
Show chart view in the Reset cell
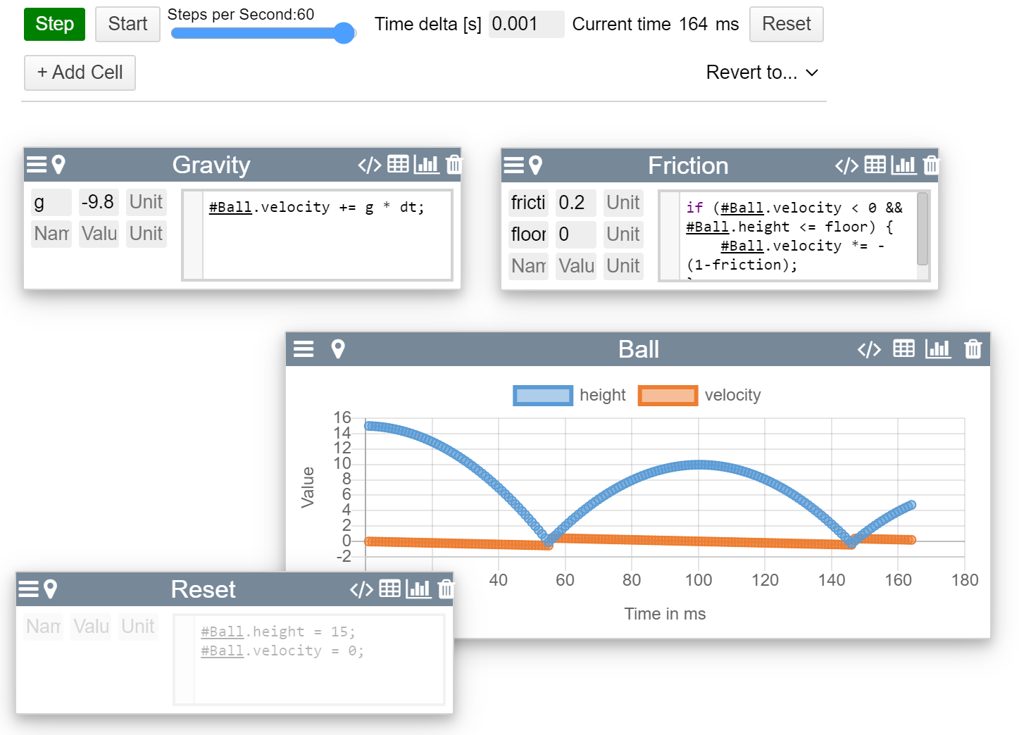coord(418,589)
